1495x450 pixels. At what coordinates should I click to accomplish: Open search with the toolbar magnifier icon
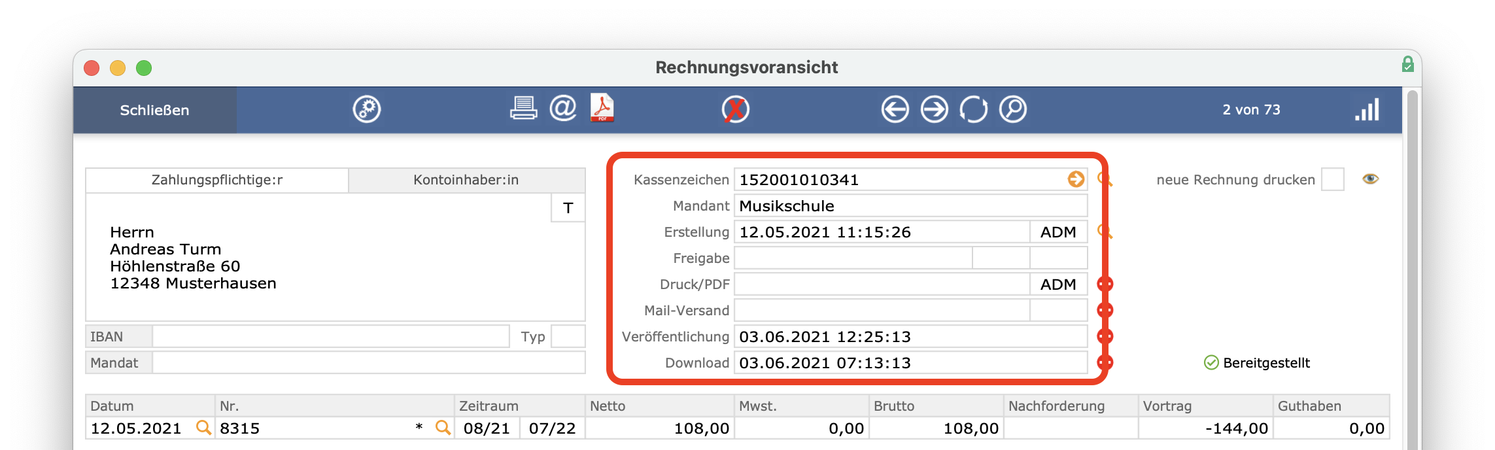coord(1013,109)
